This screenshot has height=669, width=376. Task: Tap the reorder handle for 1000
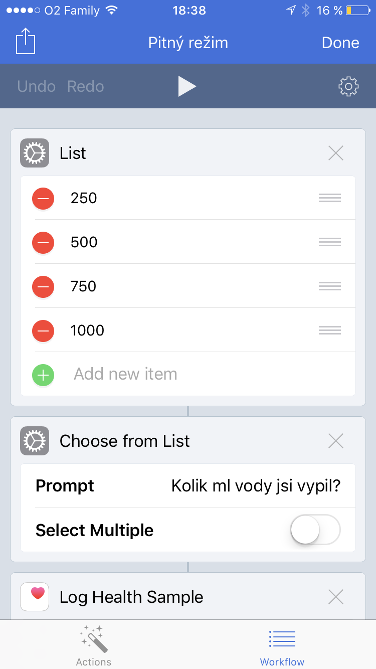329,330
